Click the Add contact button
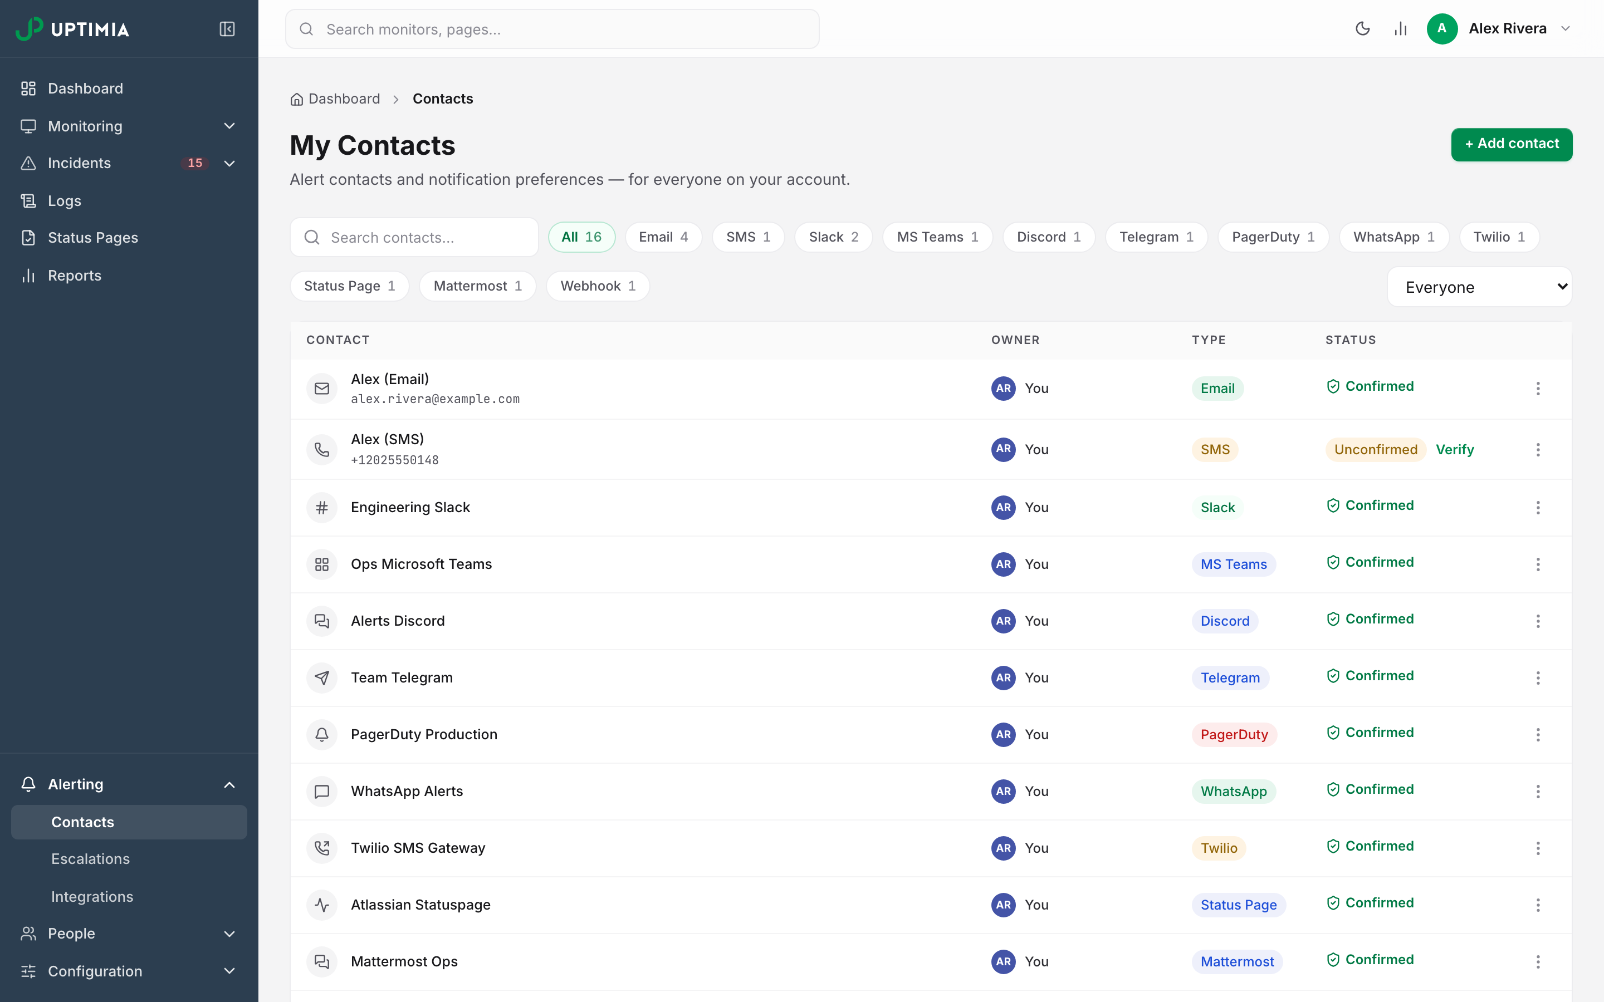The image size is (1604, 1002). coord(1511,144)
